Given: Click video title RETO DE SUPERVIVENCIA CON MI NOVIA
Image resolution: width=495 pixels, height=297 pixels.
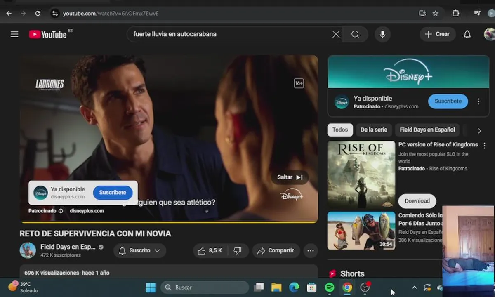Looking at the screenshot, I should coord(95,233).
